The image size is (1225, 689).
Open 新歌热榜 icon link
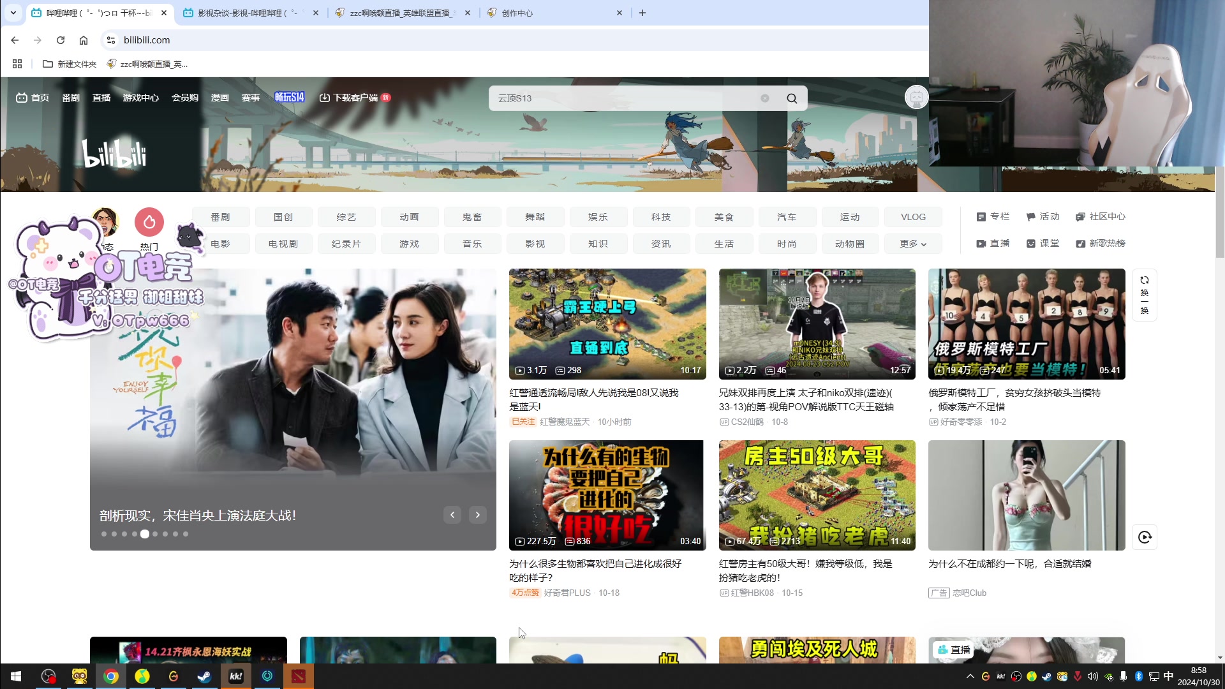click(x=1101, y=244)
